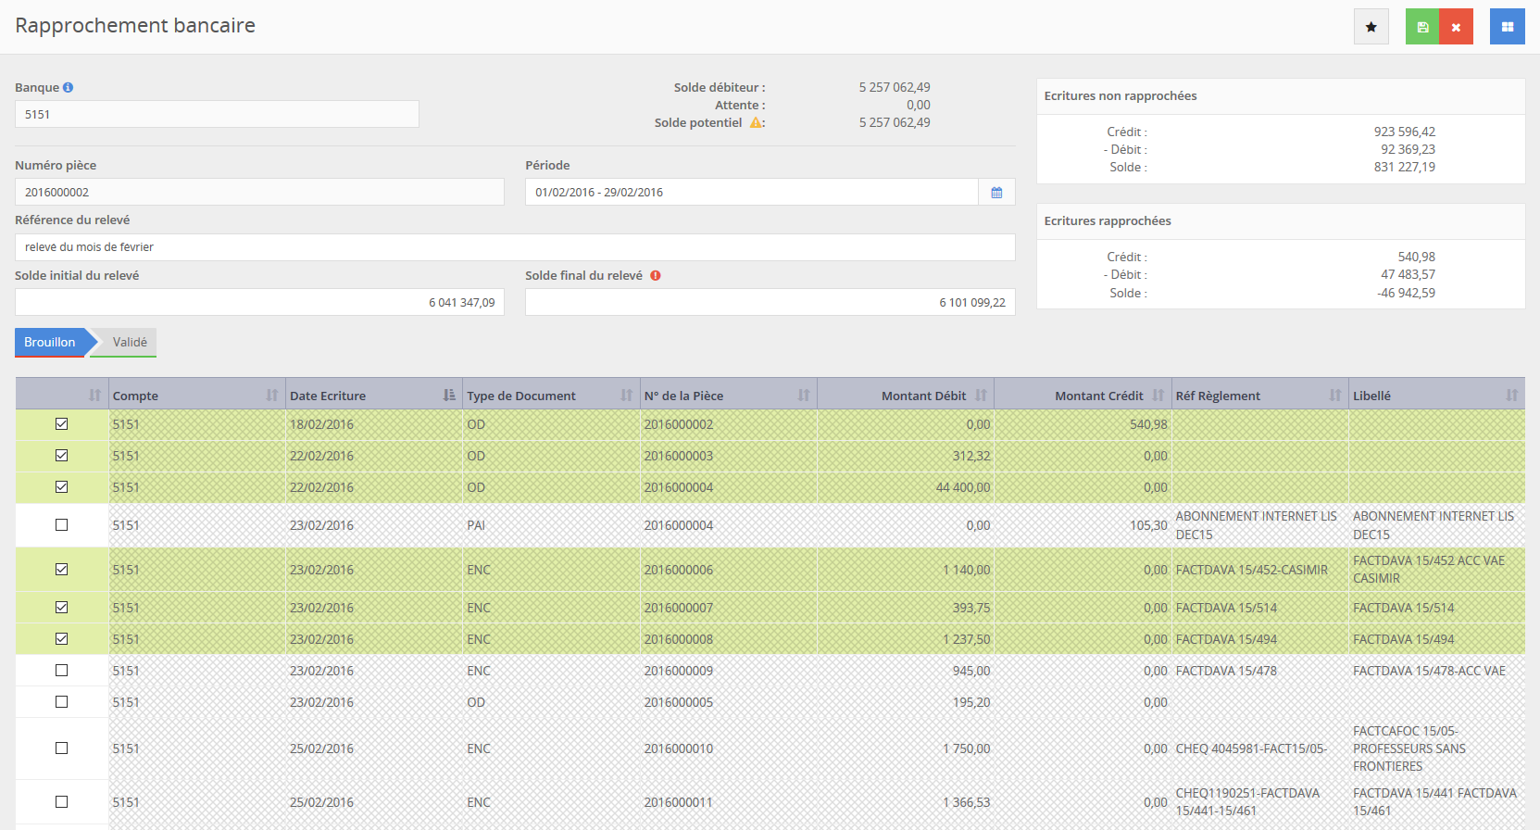Click the red cancel X icon

[1456, 27]
